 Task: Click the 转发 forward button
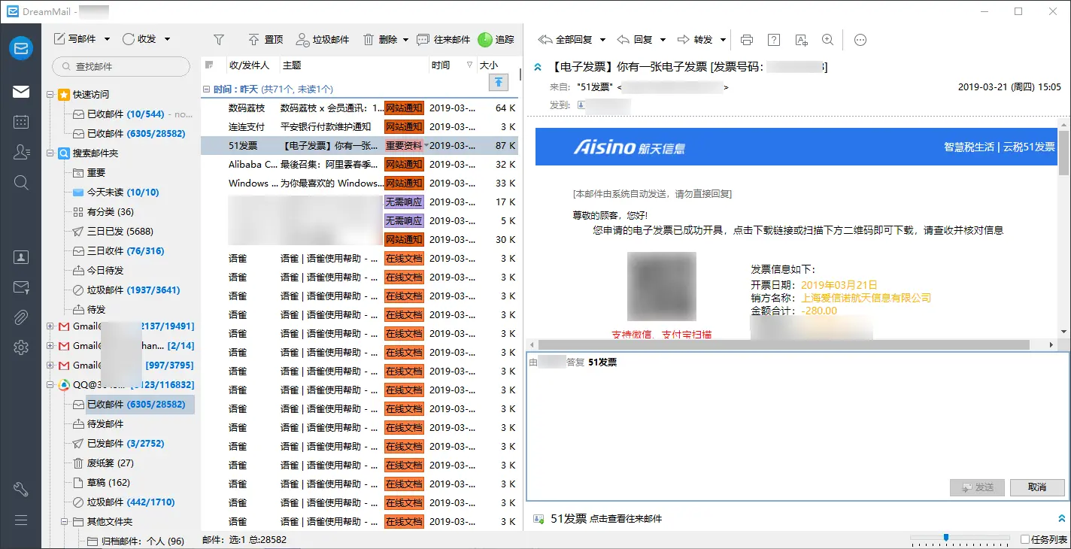(695, 39)
